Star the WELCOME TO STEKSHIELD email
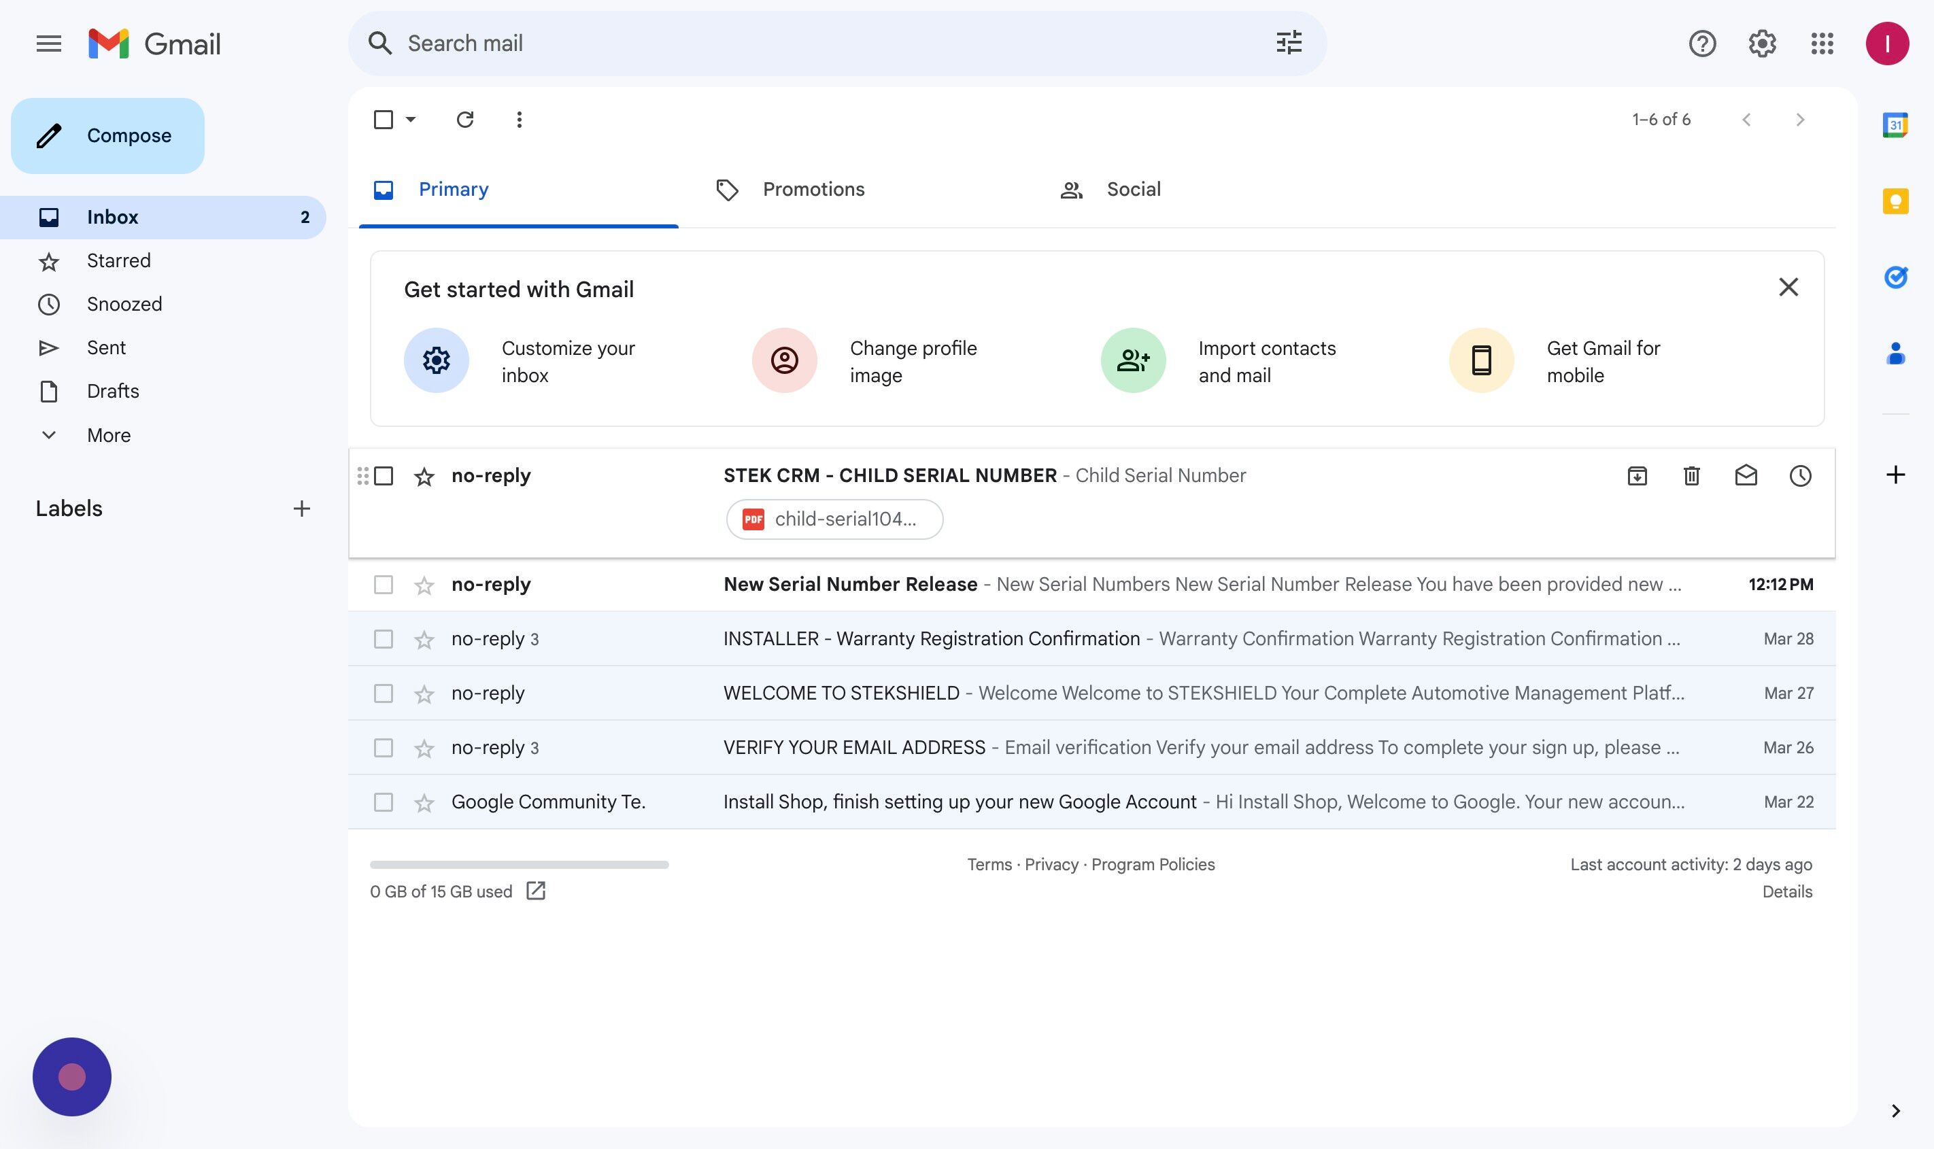1934x1149 pixels. (x=424, y=693)
